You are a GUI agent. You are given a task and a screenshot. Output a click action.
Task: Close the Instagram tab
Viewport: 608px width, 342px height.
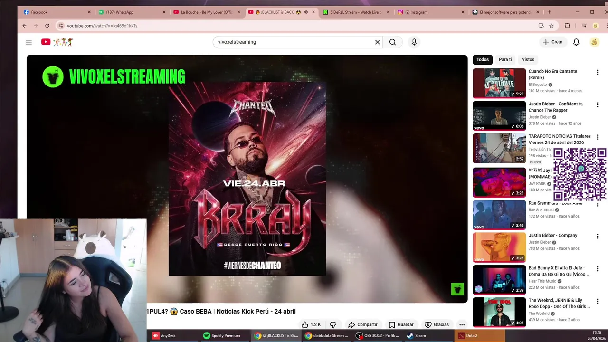tap(463, 12)
